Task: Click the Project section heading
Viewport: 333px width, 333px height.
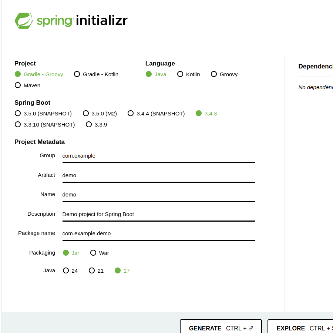Action: pos(25,64)
